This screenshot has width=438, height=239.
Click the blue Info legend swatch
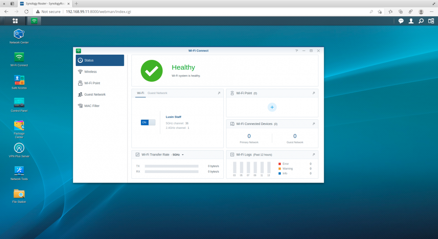pos(279,173)
